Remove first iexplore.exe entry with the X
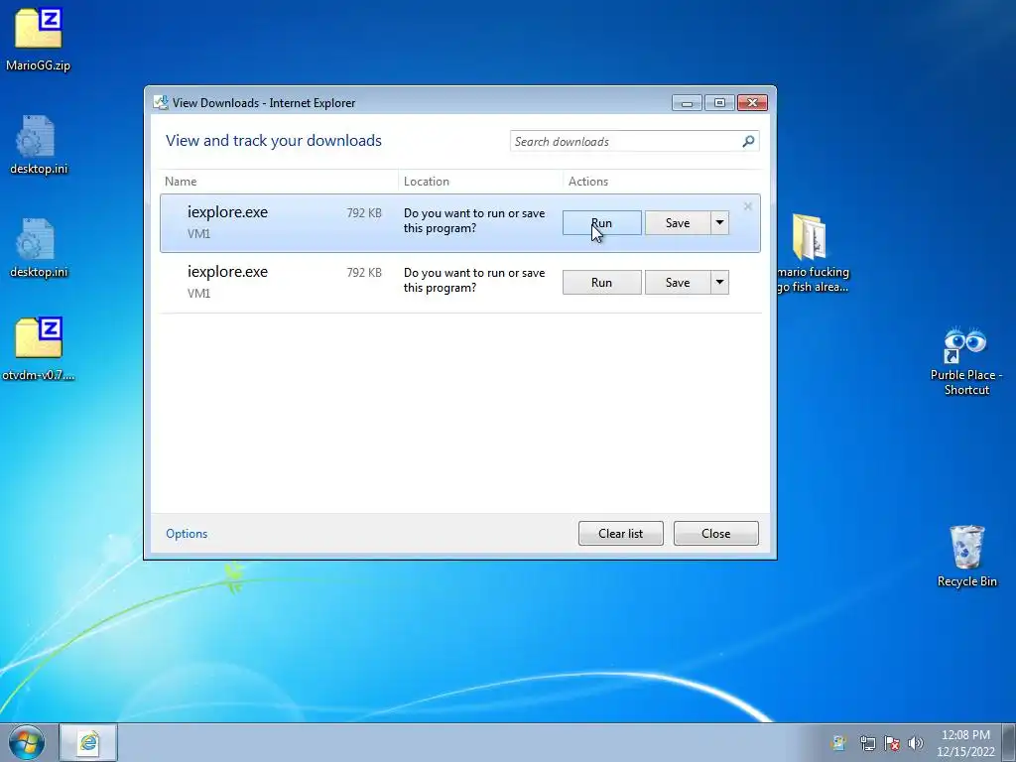This screenshot has height=762, width=1016. point(748,206)
